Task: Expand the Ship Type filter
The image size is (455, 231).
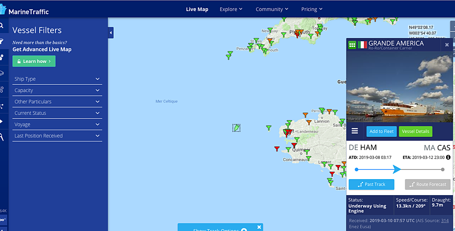Action: pos(57,79)
